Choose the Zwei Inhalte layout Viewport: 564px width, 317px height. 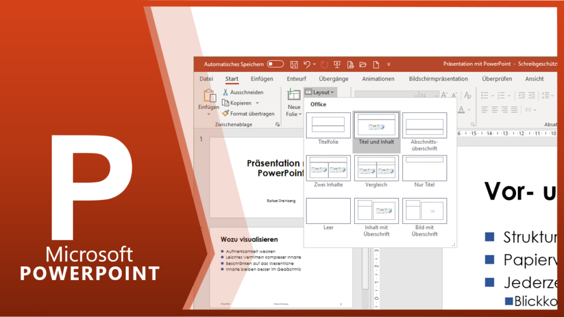tap(328, 168)
